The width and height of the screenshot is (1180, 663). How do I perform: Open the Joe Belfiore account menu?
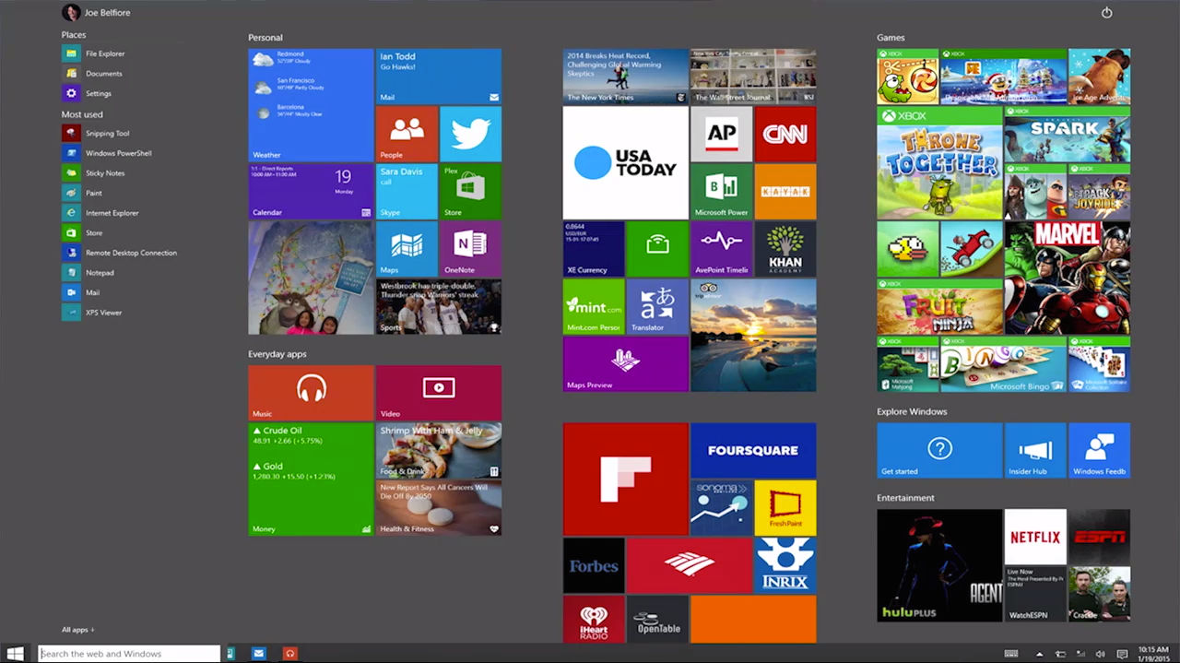[96, 12]
